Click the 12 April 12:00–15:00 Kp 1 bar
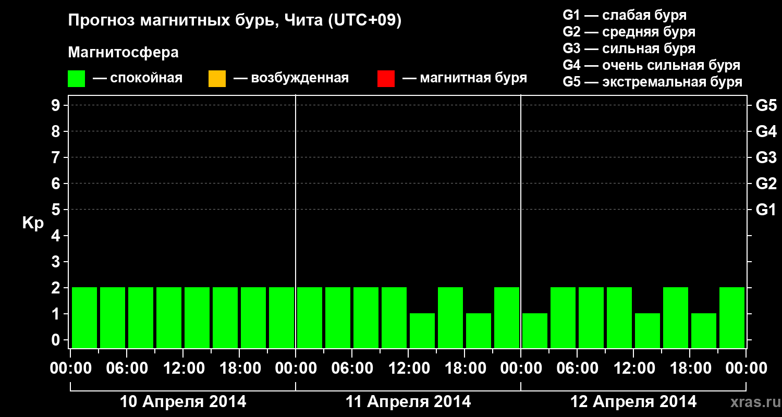Screen dimensions: 782x417 point(647,330)
